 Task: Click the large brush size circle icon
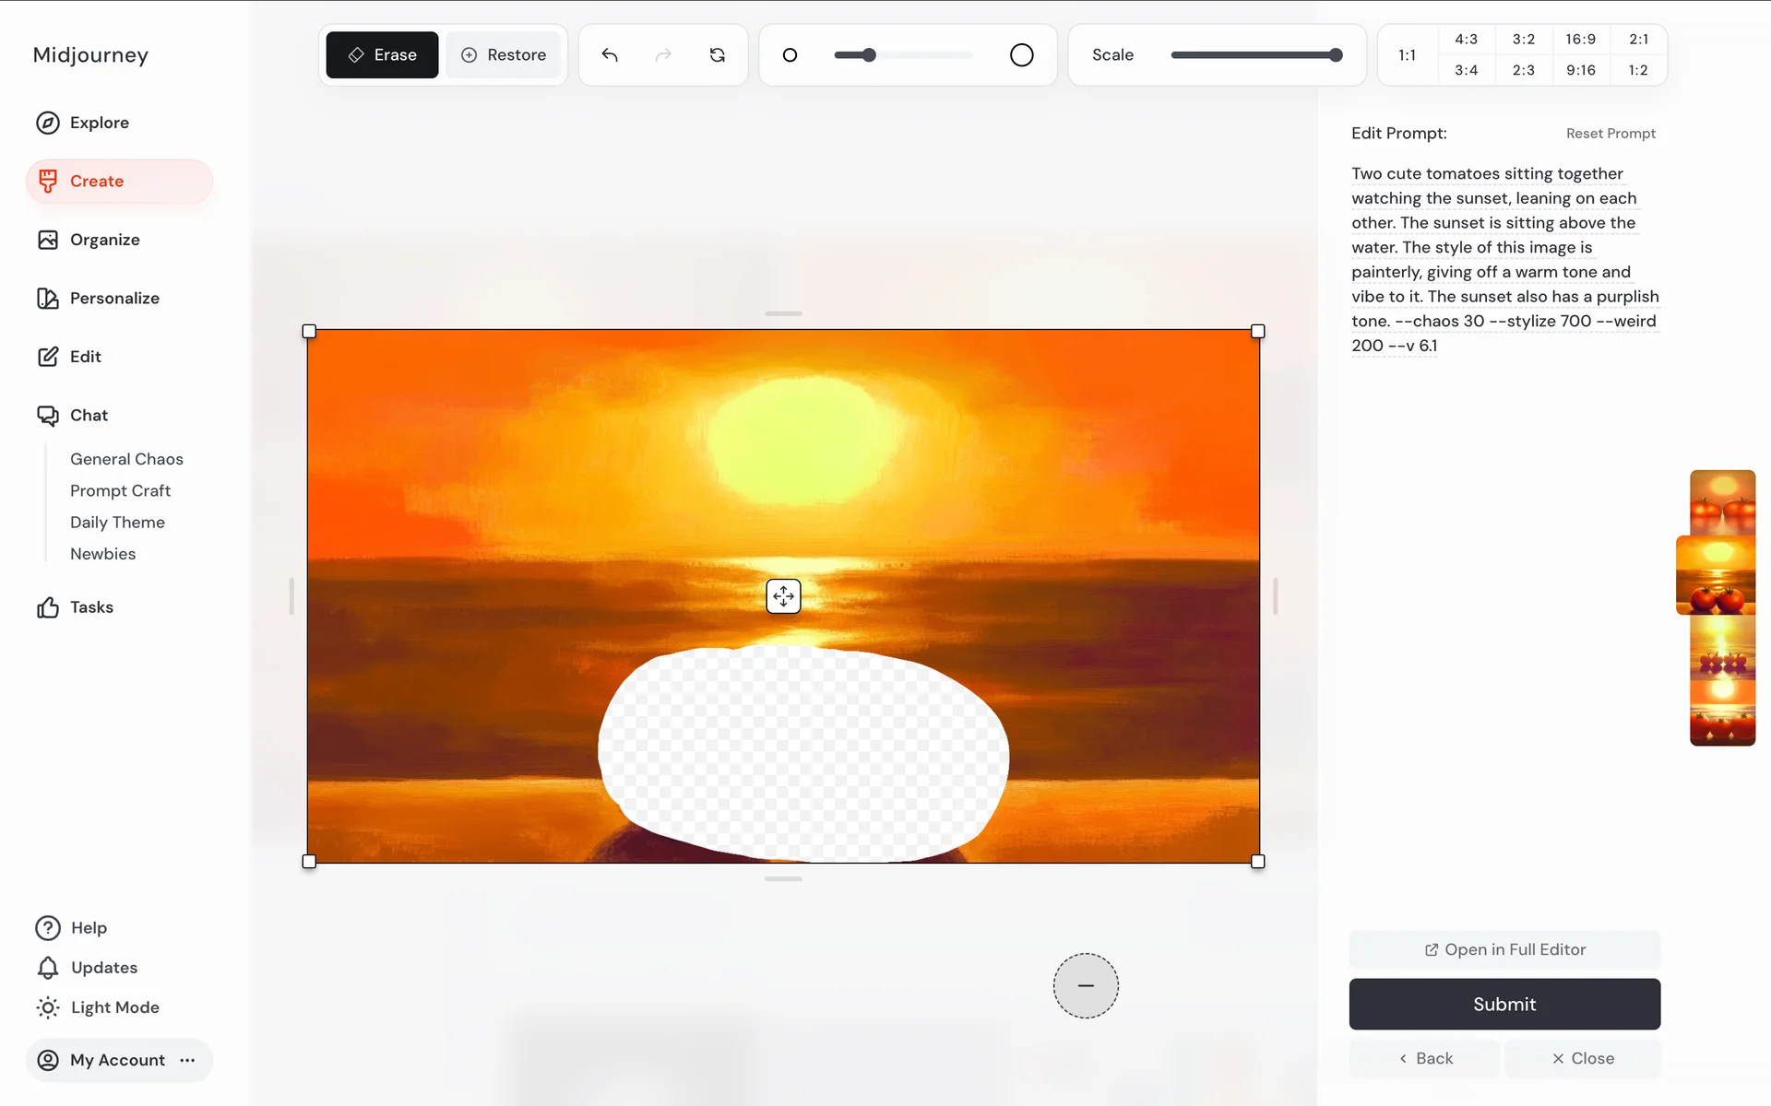[1021, 55]
